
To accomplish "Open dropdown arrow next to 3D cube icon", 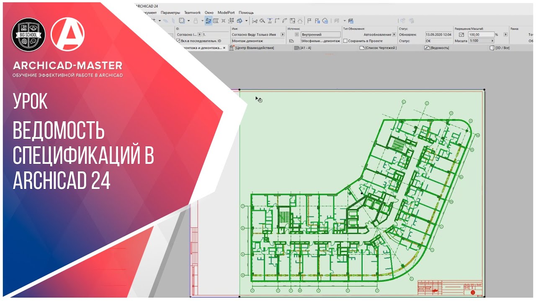I will (246, 21).
